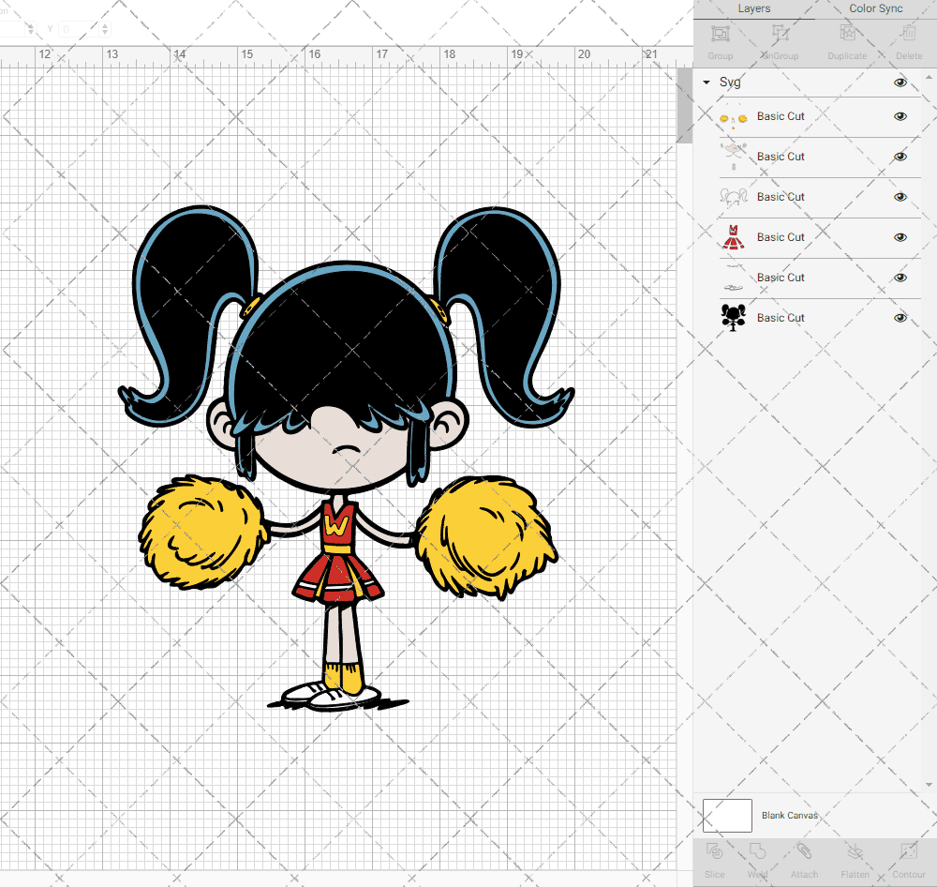Select the black silhouette layer thumbnail
This screenshot has height=887, width=937.
tap(734, 318)
